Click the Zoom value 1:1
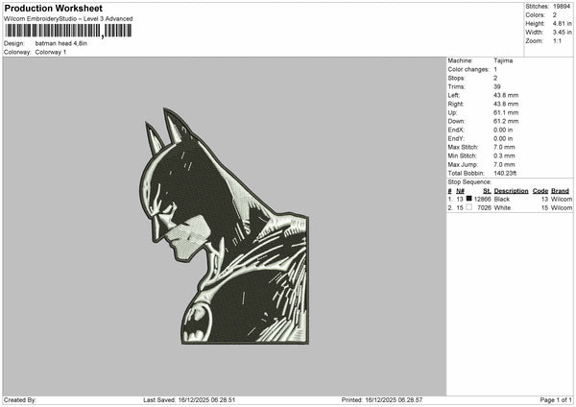 [x=557, y=40]
